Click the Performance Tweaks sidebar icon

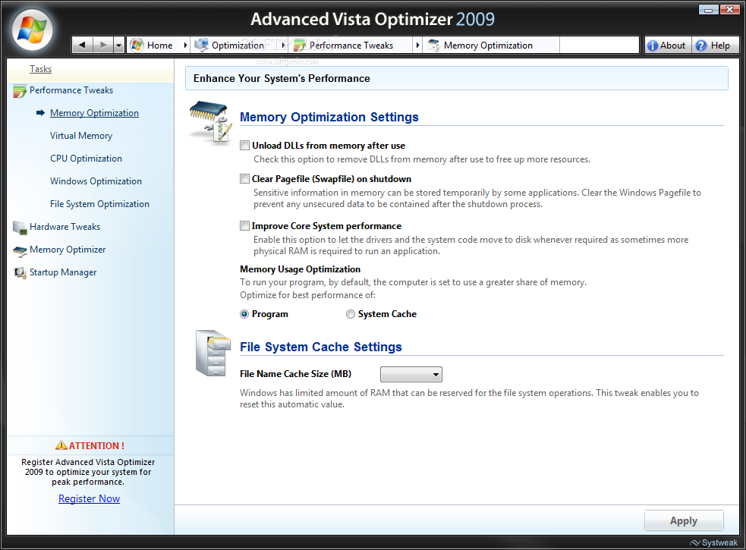[x=20, y=91]
